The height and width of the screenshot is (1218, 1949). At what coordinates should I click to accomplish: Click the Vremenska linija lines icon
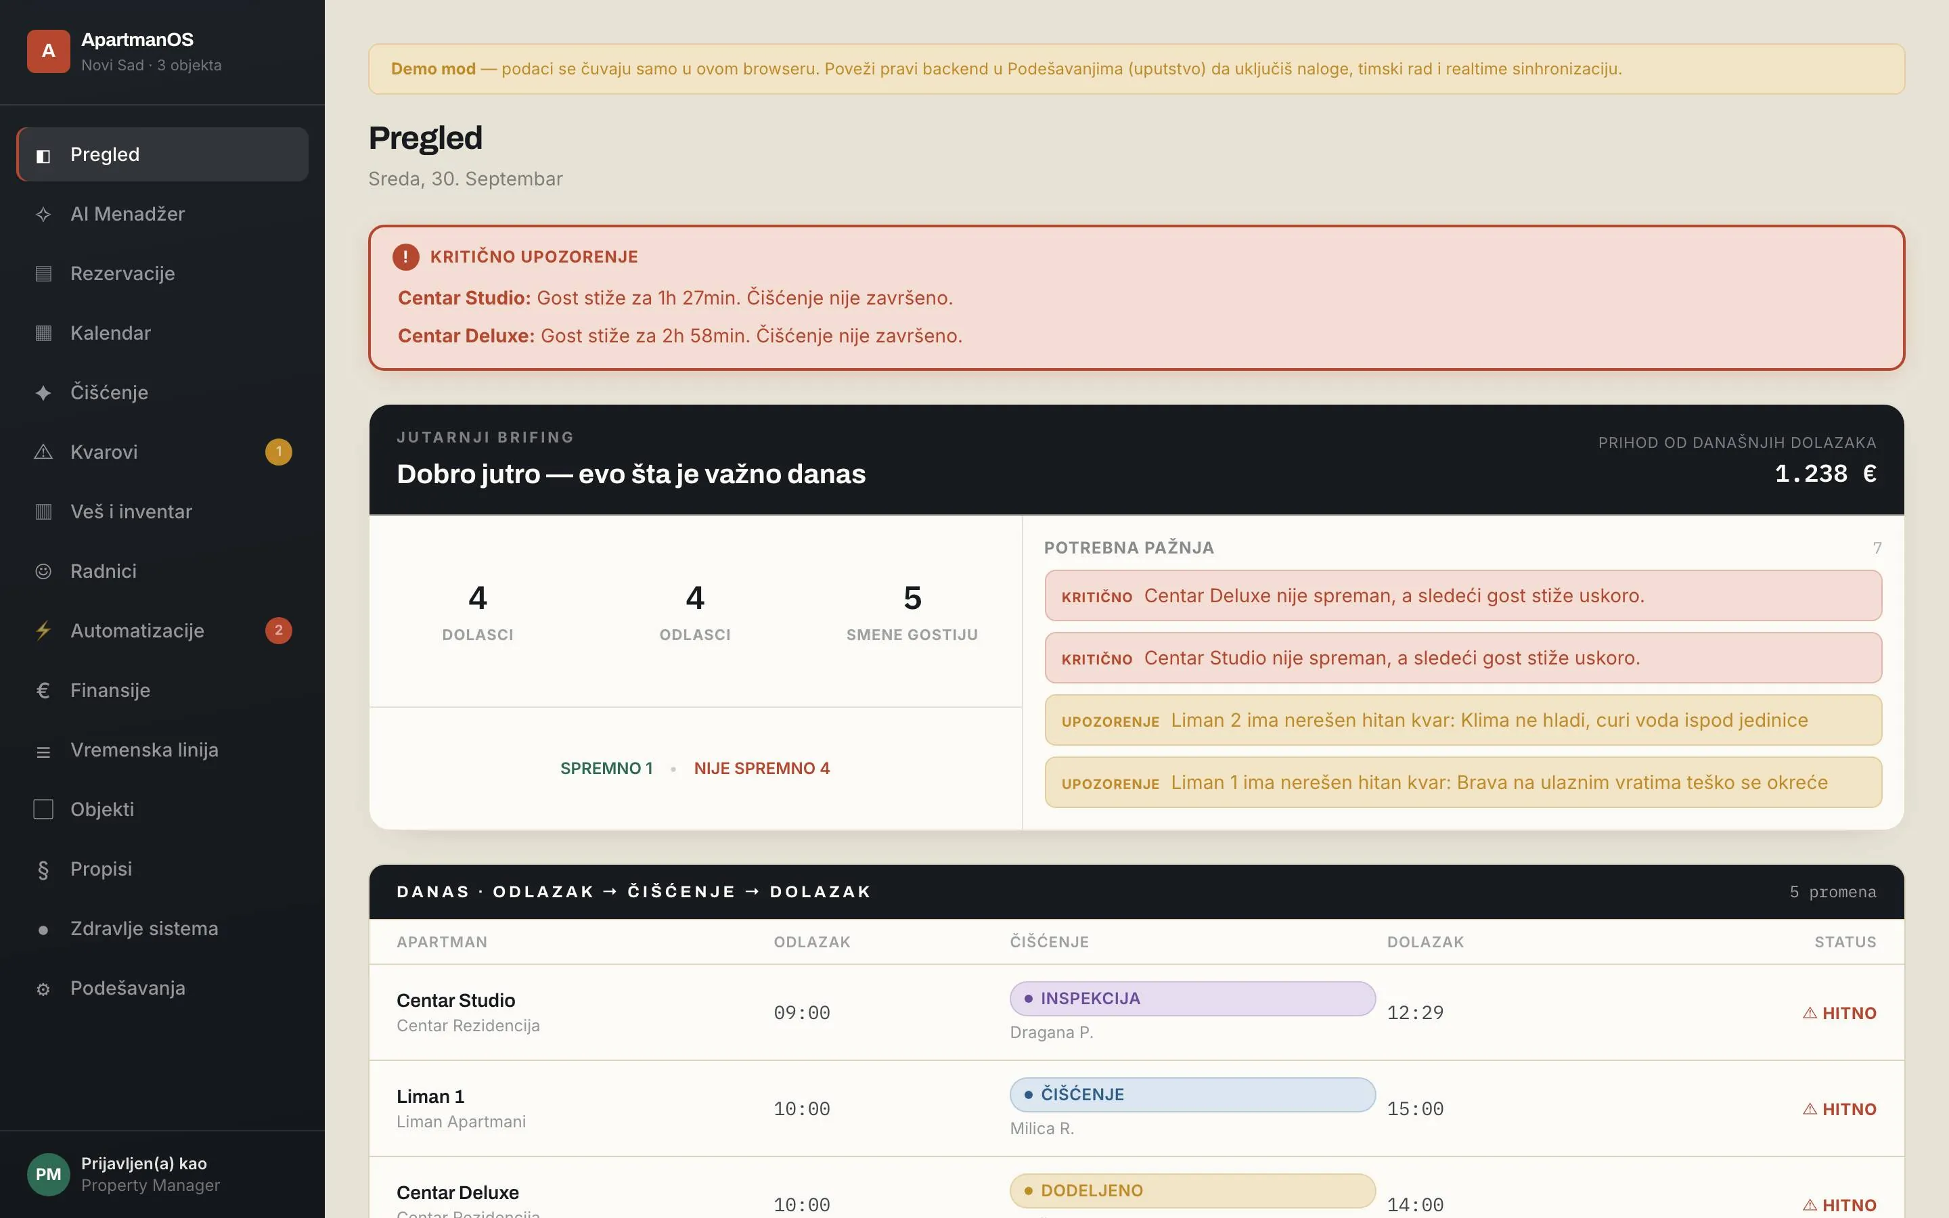[43, 752]
